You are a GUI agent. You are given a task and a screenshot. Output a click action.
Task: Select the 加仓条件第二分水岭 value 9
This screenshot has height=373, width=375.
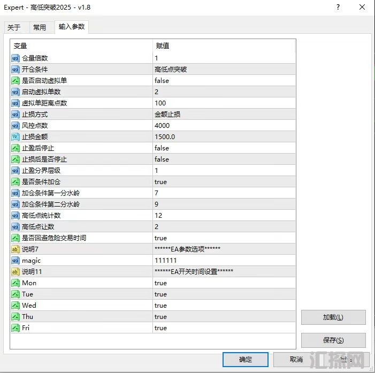pyautogui.click(x=224, y=204)
